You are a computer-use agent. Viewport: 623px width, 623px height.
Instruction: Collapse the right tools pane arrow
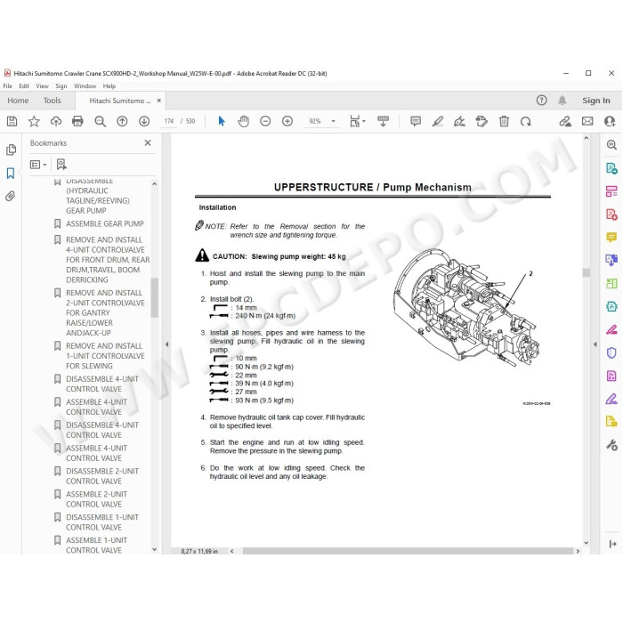click(595, 344)
